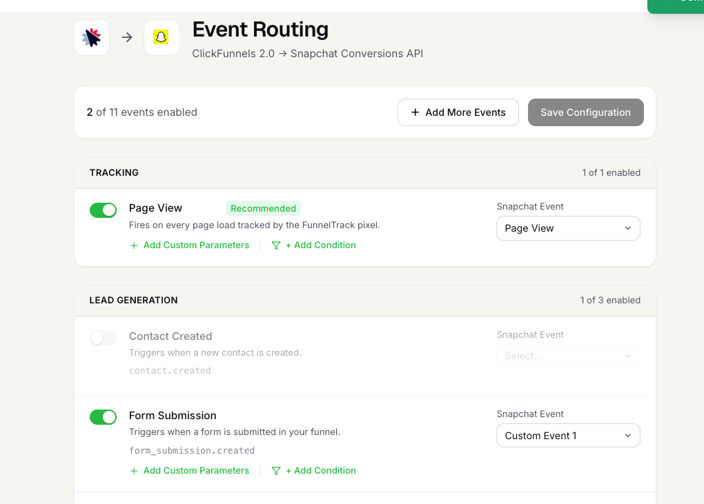Click 'Fires on every page load' description
Screen dimensions: 704x504
tap(254, 225)
